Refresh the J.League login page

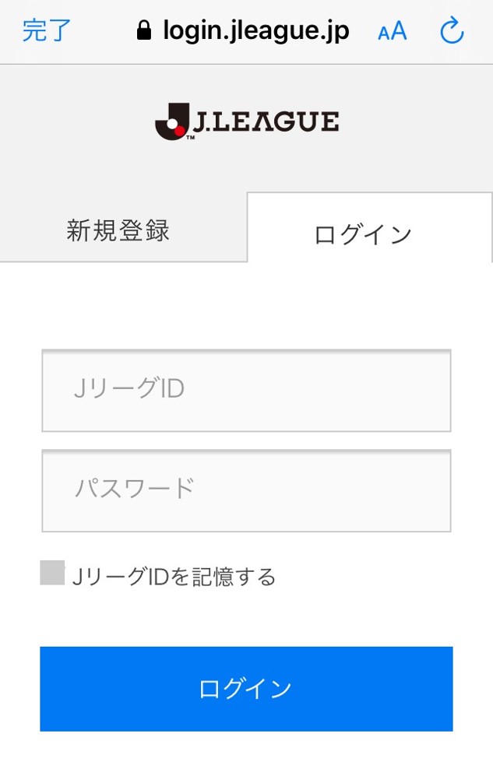(x=452, y=31)
